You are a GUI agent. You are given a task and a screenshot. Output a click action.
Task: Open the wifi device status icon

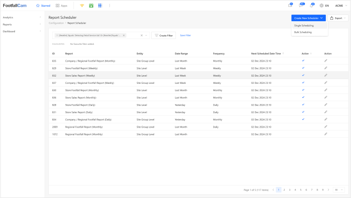[82, 6]
